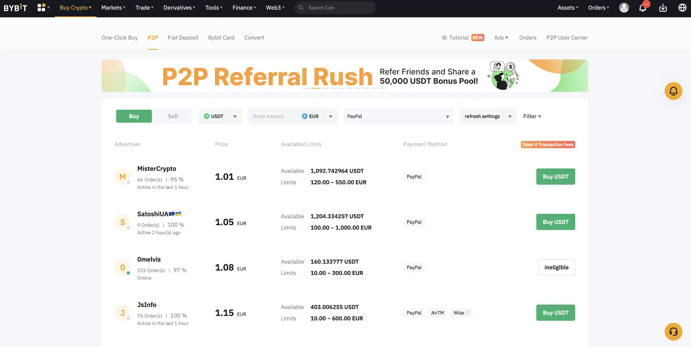
Task: Click the 10.00 ~ 300.00 EUR limits
Action: (336, 273)
